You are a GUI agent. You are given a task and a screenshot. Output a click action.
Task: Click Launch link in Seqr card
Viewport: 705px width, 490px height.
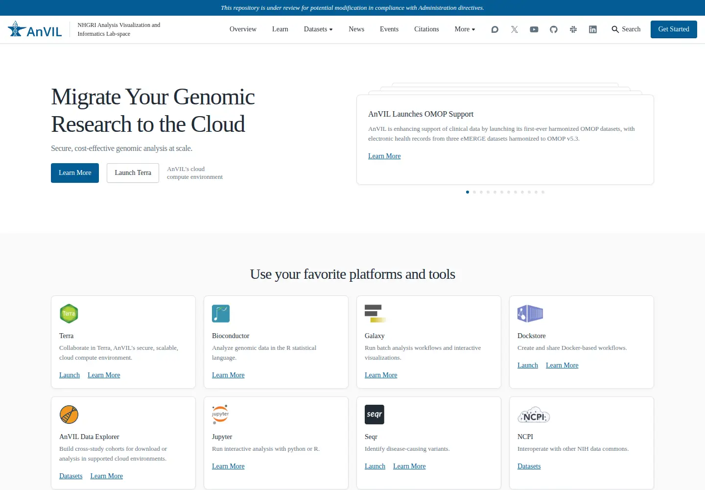click(x=375, y=466)
